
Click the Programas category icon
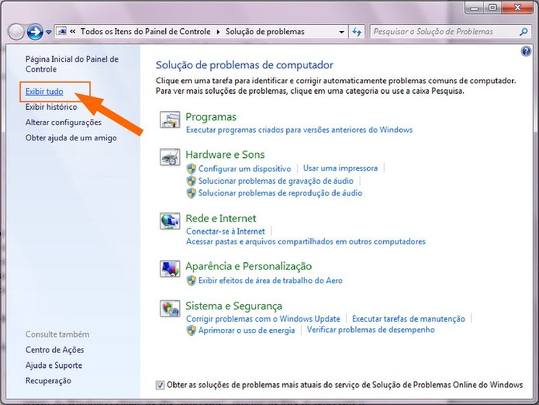tap(170, 120)
